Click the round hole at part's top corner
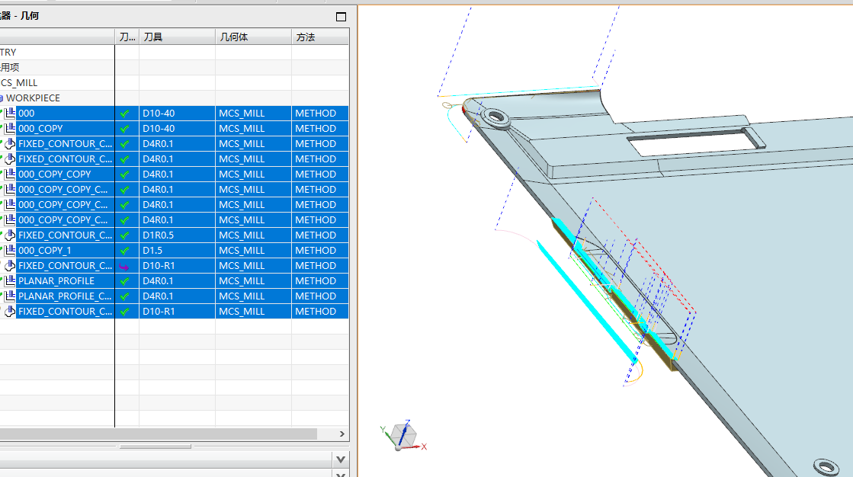This screenshot has width=853, height=477. point(495,117)
